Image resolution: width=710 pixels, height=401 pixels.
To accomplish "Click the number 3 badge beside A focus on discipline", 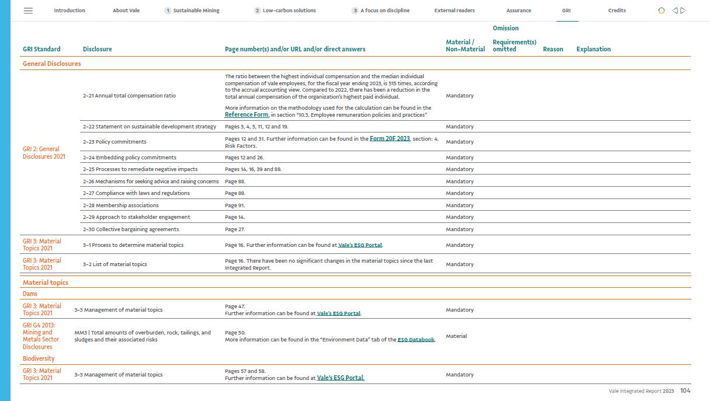I will 355,11.
